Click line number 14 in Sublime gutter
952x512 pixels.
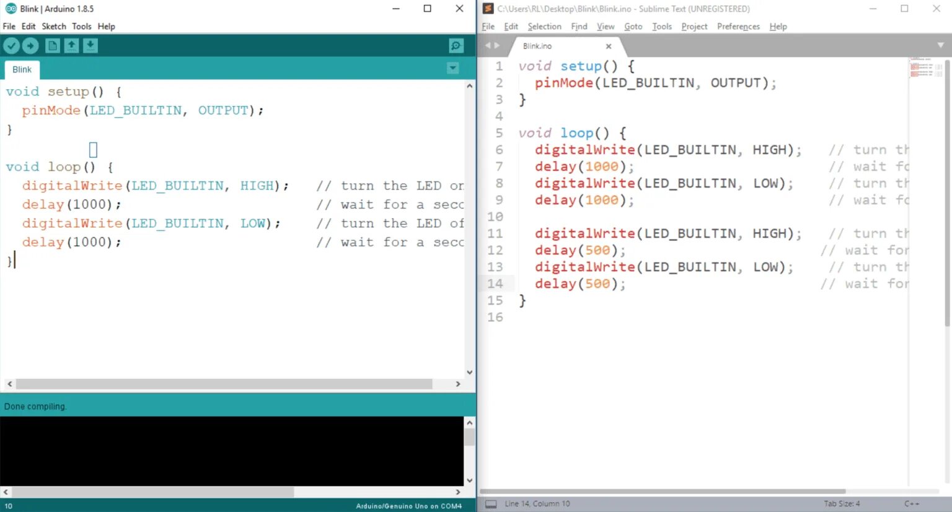495,284
